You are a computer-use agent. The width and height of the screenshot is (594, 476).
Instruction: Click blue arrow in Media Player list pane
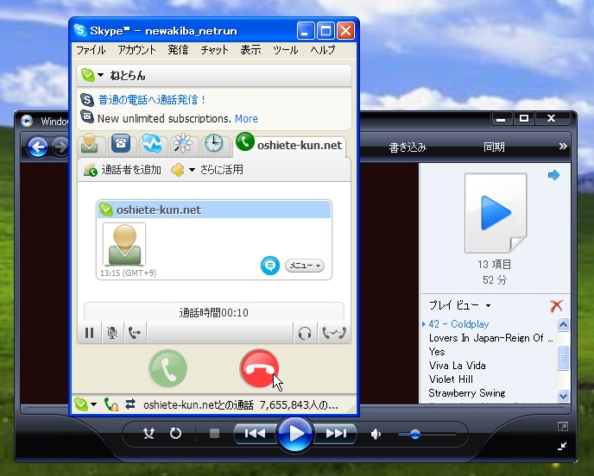pyautogui.click(x=553, y=175)
